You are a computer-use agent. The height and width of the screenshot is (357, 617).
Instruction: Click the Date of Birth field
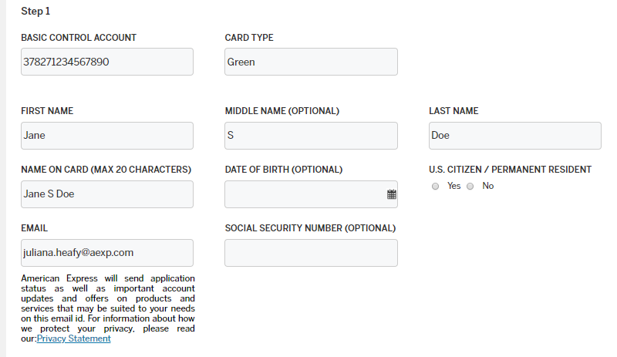click(305, 194)
